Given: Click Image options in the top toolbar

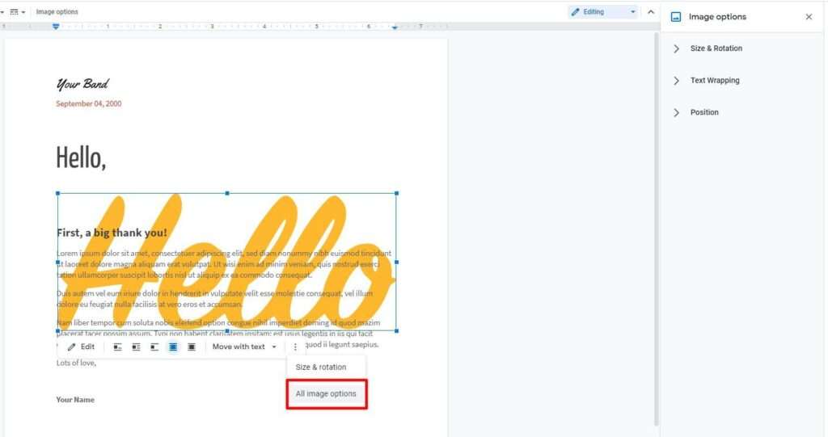Looking at the screenshot, I should point(57,11).
